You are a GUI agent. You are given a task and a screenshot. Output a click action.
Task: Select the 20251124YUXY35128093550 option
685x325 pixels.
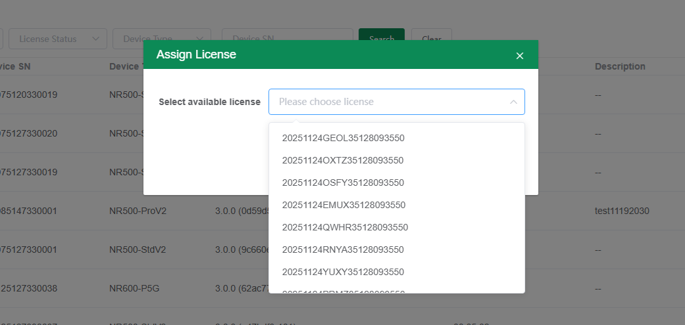343,272
